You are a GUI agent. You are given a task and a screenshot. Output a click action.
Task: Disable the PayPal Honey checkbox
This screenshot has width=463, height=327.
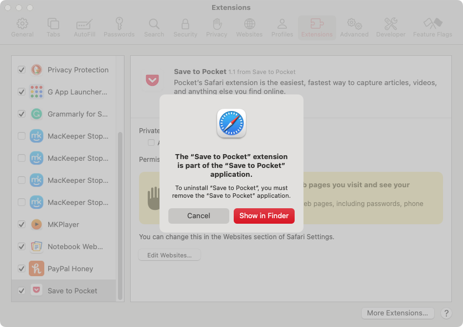pyautogui.click(x=22, y=268)
